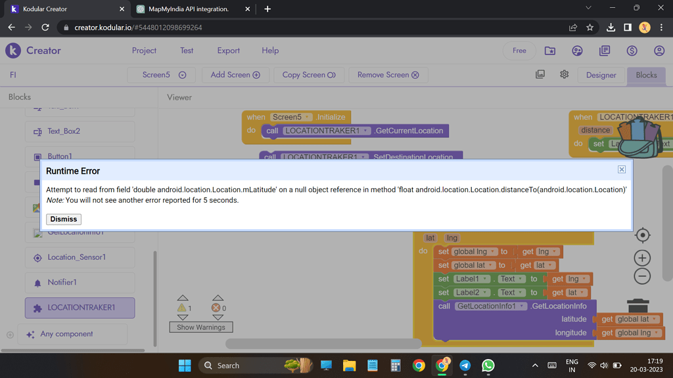Open Windows Start menu
Screen dimensions: 673x378
(185, 366)
